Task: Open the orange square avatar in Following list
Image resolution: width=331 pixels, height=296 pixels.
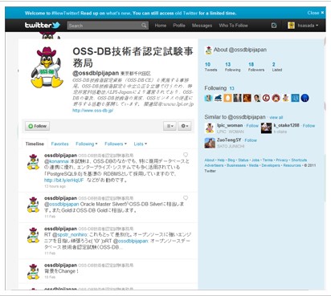Action: coord(227,98)
